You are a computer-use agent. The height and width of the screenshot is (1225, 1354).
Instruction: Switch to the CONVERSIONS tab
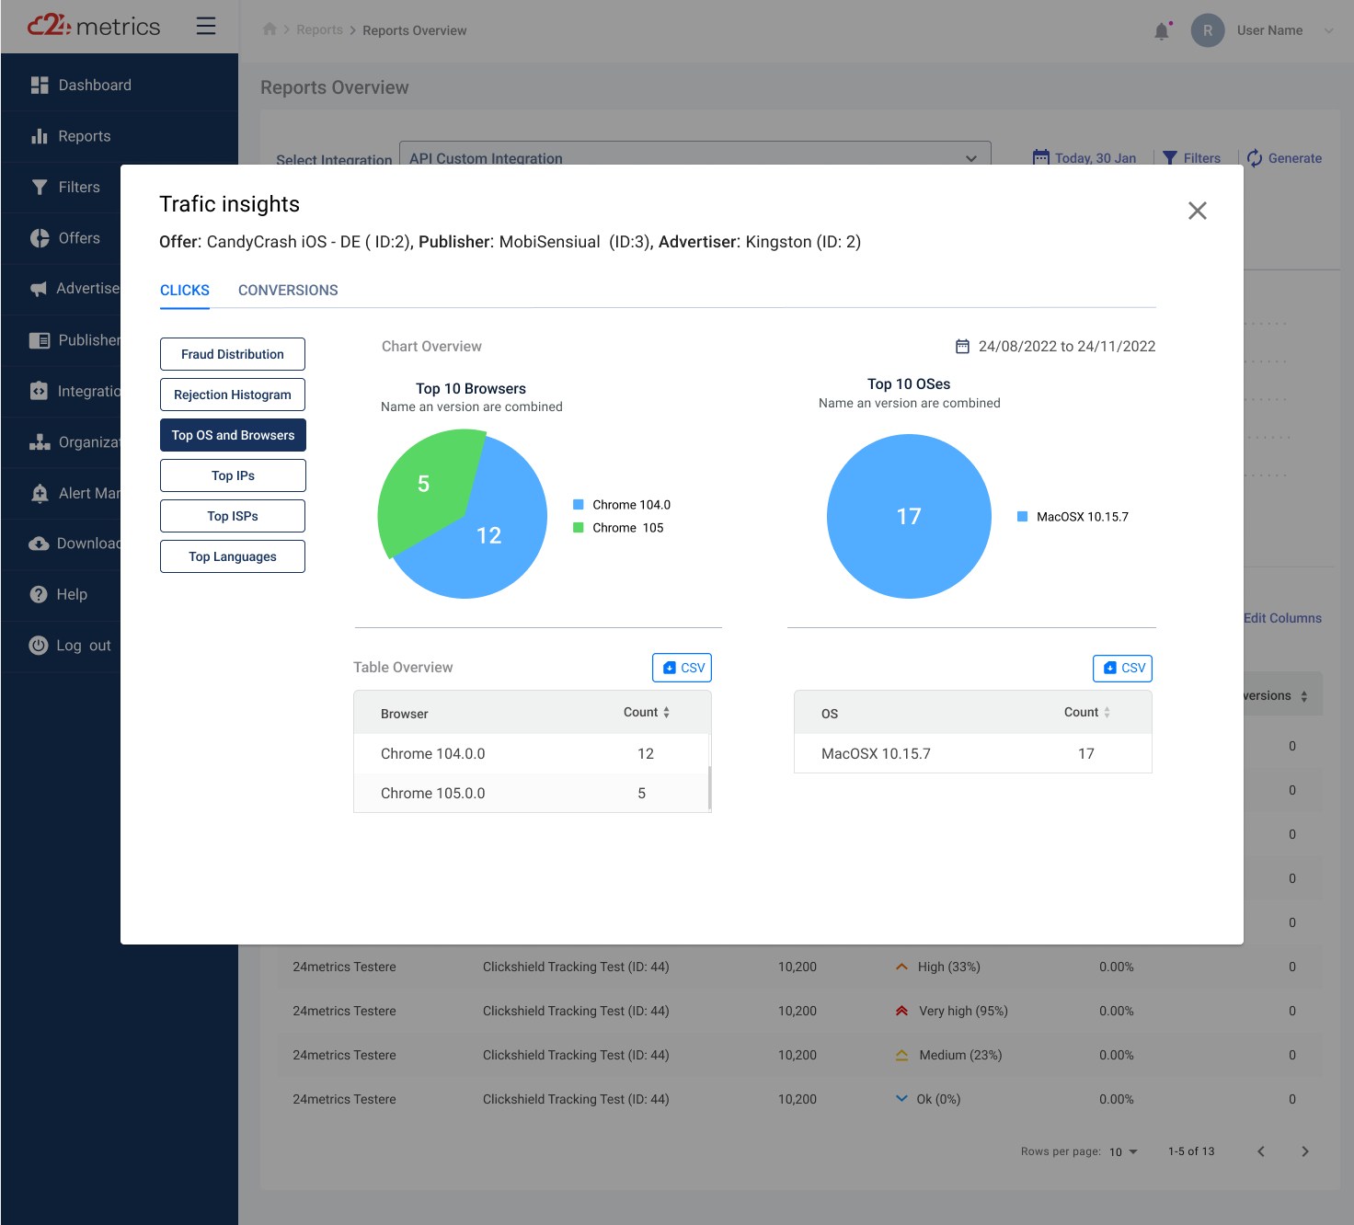click(288, 290)
